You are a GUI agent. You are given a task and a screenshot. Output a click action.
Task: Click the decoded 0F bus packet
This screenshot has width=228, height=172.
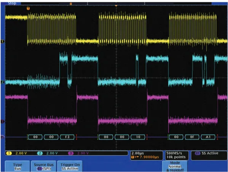[x=192, y=137]
